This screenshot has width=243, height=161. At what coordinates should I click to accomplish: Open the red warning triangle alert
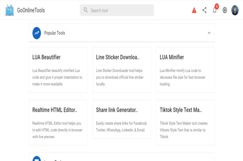click(194, 10)
